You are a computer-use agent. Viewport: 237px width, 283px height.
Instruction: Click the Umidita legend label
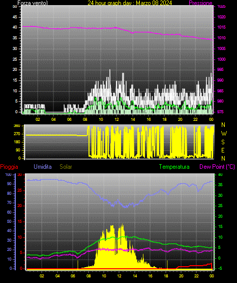[43, 167]
